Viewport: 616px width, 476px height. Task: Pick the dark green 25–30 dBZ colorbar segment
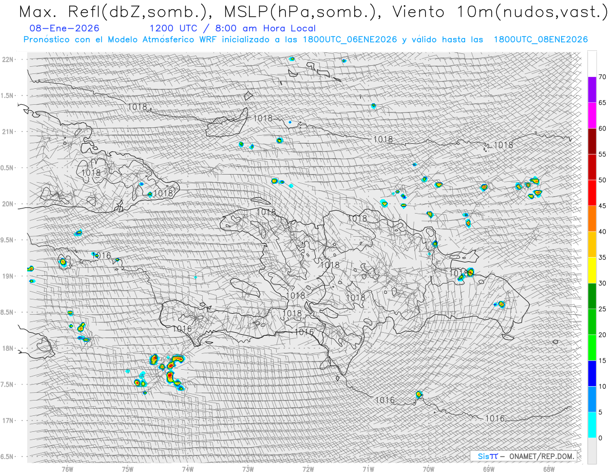click(x=592, y=296)
